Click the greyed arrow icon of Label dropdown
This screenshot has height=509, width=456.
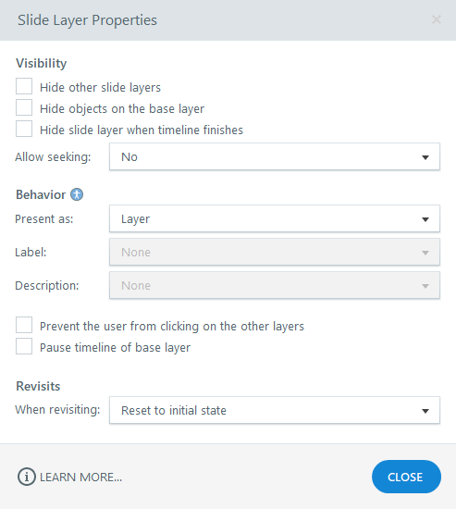point(425,253)
